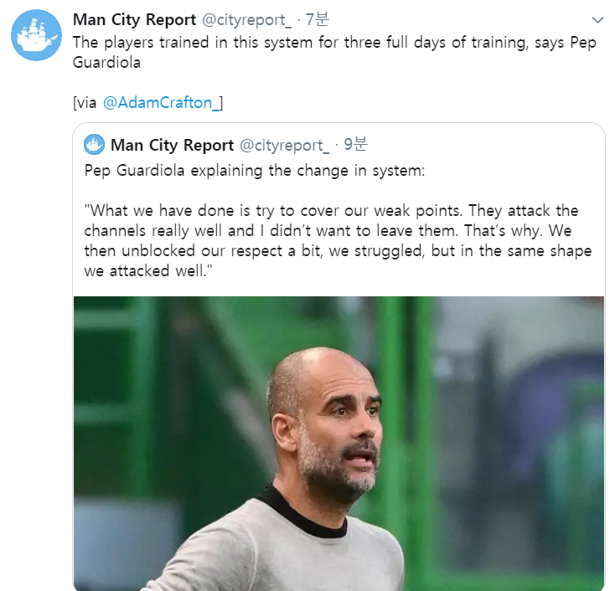Open the @AdamCrafton_ mention link
610x591 pixels.
point(163,103)
